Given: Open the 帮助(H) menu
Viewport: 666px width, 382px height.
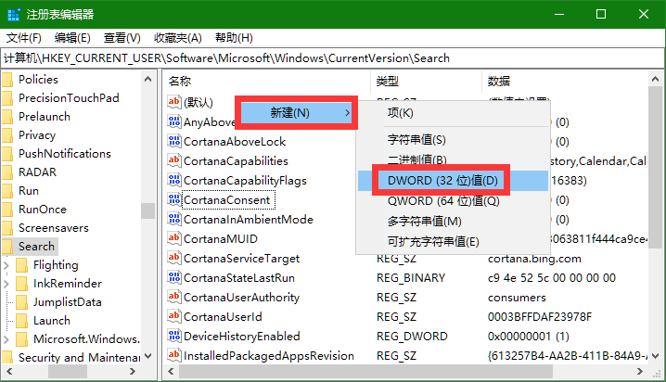Looking at the screenshot, I should (234, 38).
